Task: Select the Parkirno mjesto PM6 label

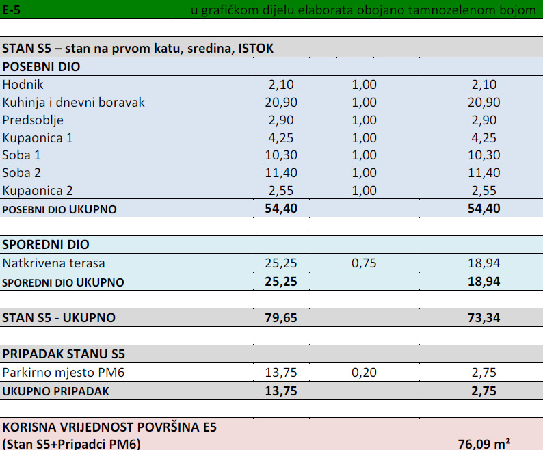Action: (63, 373)
